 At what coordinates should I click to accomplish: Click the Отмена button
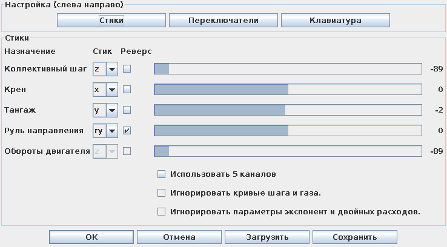(179, 237)
